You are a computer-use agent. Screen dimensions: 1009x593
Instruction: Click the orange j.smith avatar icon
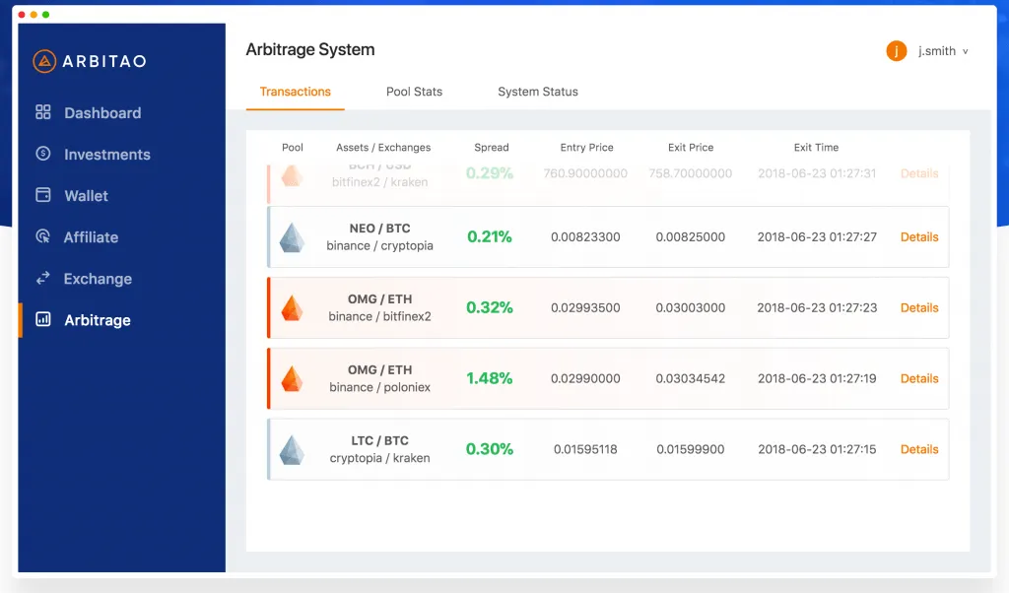896,51
